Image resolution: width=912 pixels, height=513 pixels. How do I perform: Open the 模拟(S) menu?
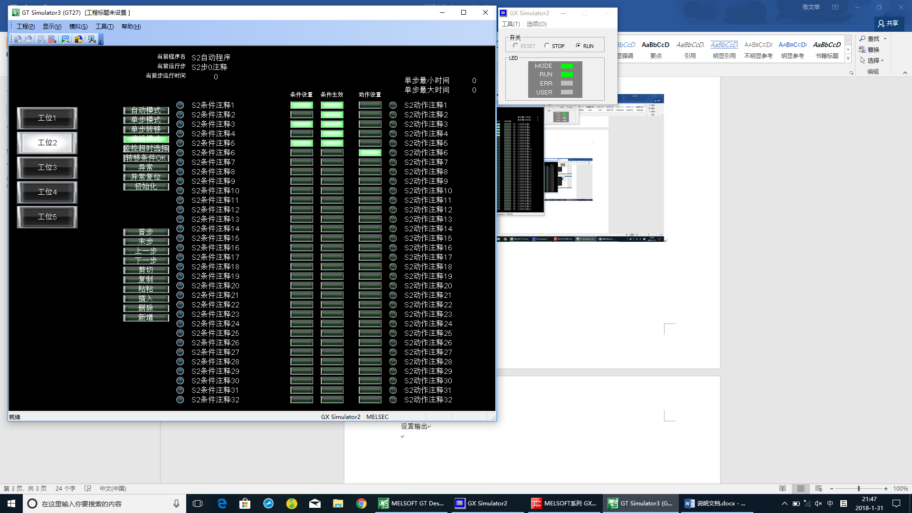coord(78,27)
